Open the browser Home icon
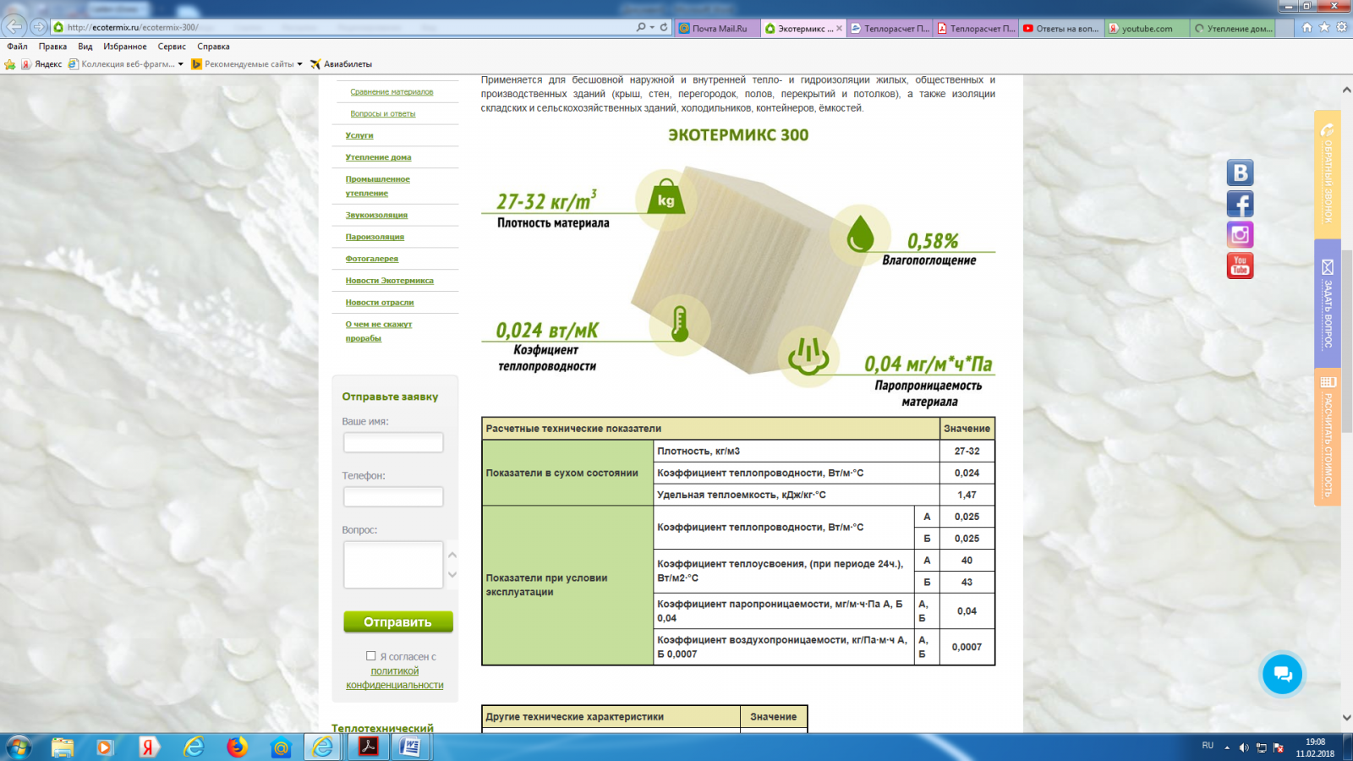 click(x=1307, y=27)
